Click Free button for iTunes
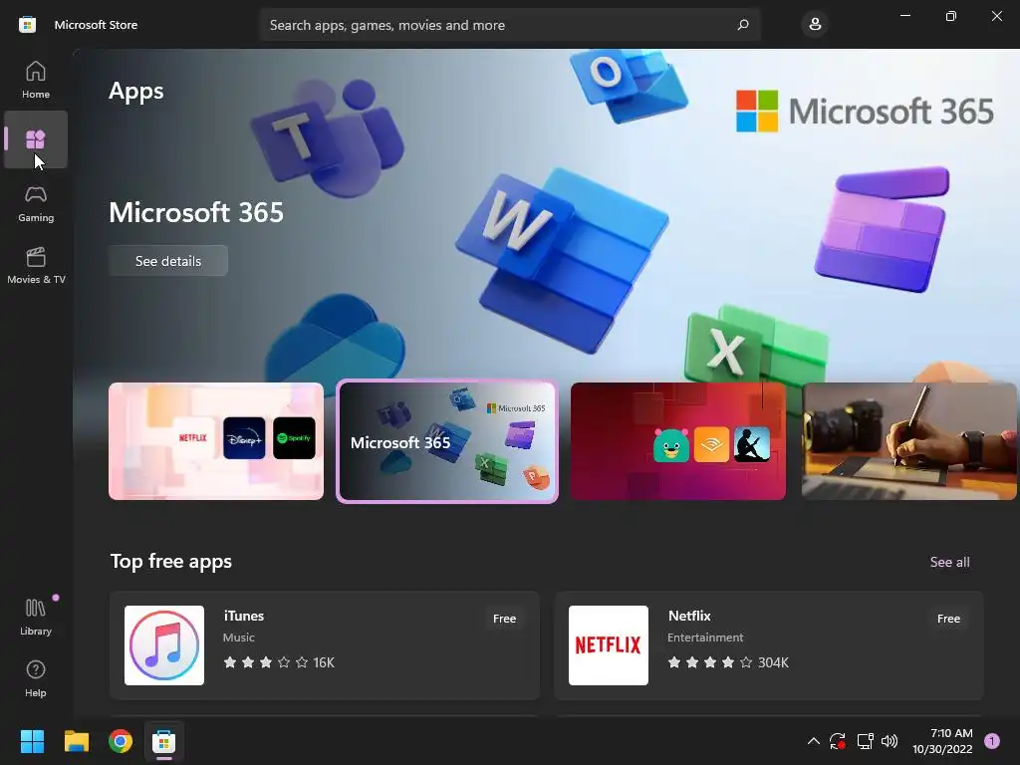1020x765 pixels. pos(504,619)
